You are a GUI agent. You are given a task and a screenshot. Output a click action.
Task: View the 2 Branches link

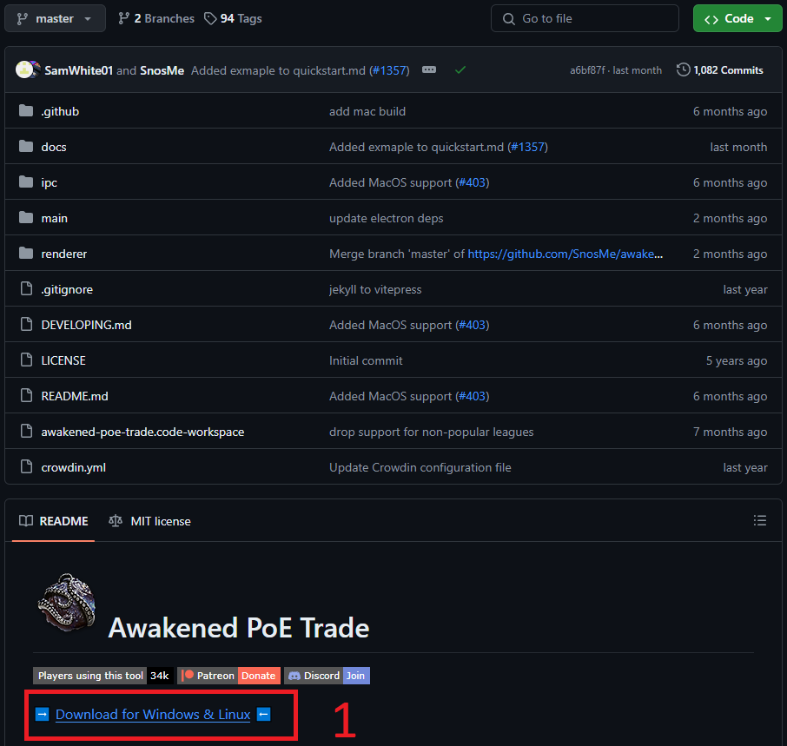(156, 18)
